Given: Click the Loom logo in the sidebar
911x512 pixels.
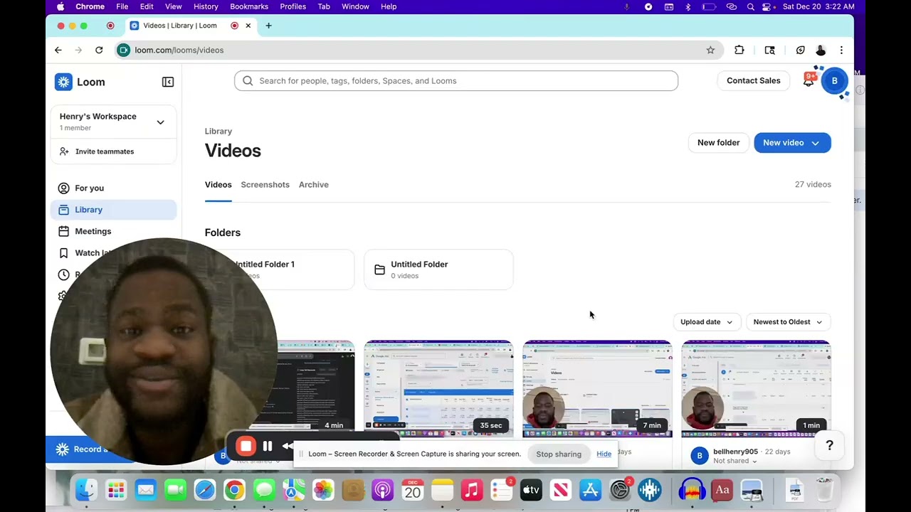Looking at the screenshot, I should (80, 82).
